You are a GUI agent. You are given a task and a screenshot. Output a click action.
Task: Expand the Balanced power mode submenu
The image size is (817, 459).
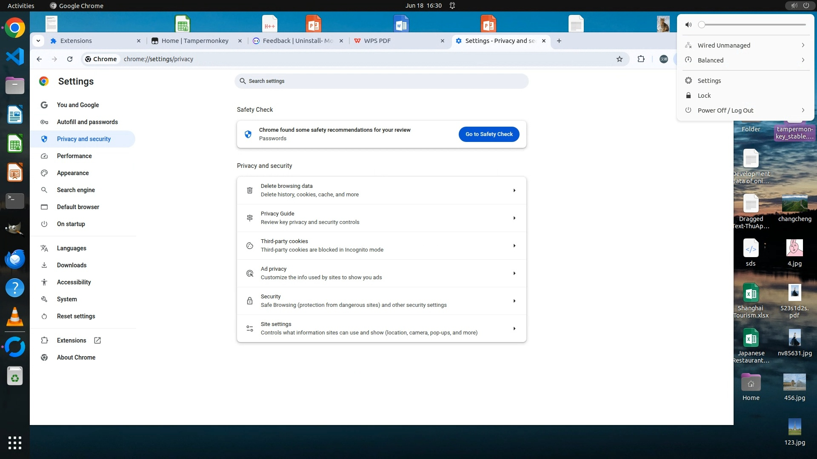[803, 60]
